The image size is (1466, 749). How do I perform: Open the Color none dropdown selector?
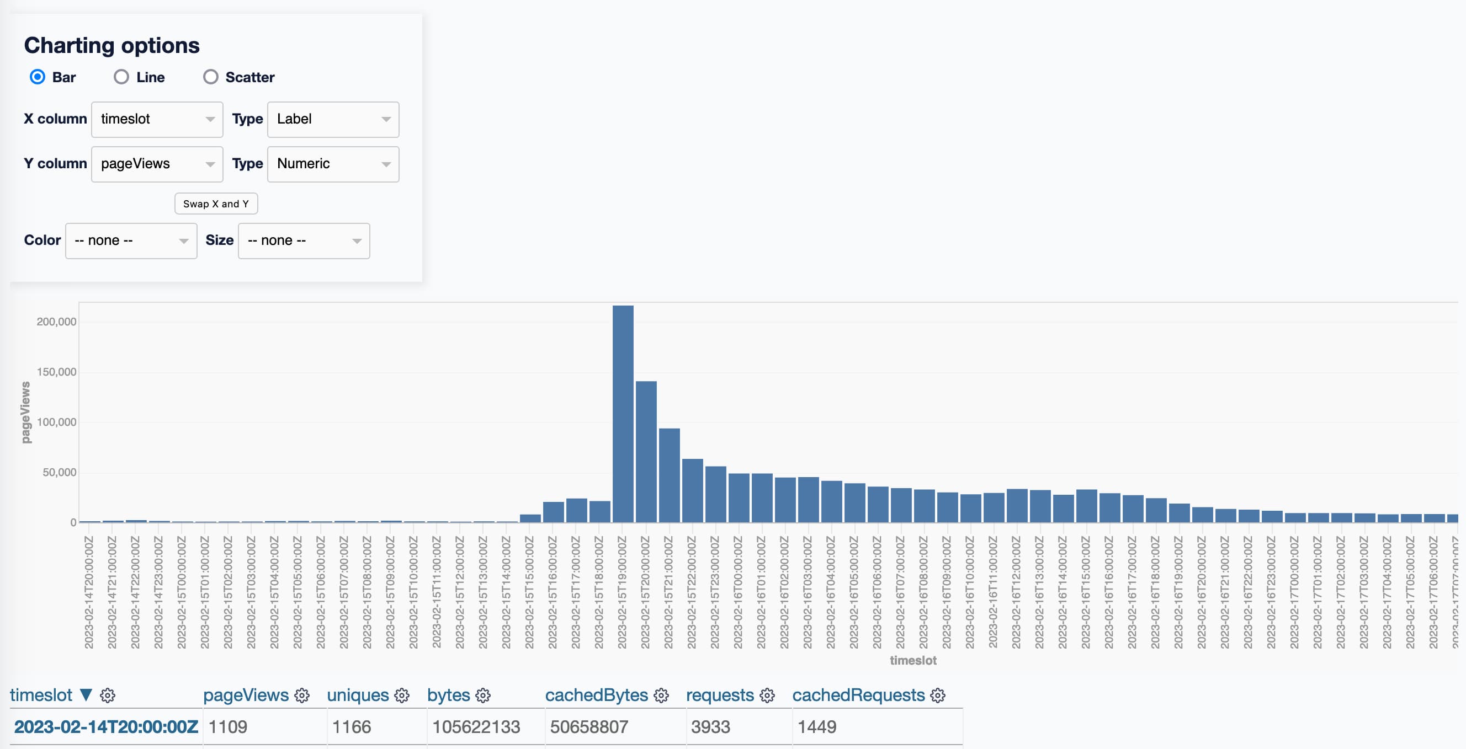(129, 240)
